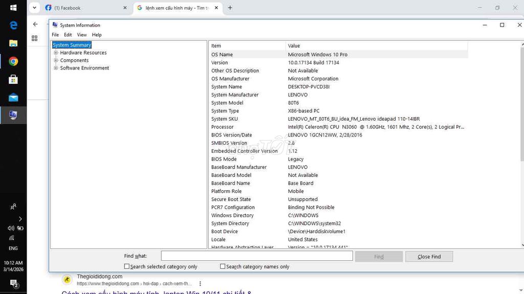The height and width of the screenshot is (294, 524).
Task: Open People icon in the taskbar
Action: (13, 207)
